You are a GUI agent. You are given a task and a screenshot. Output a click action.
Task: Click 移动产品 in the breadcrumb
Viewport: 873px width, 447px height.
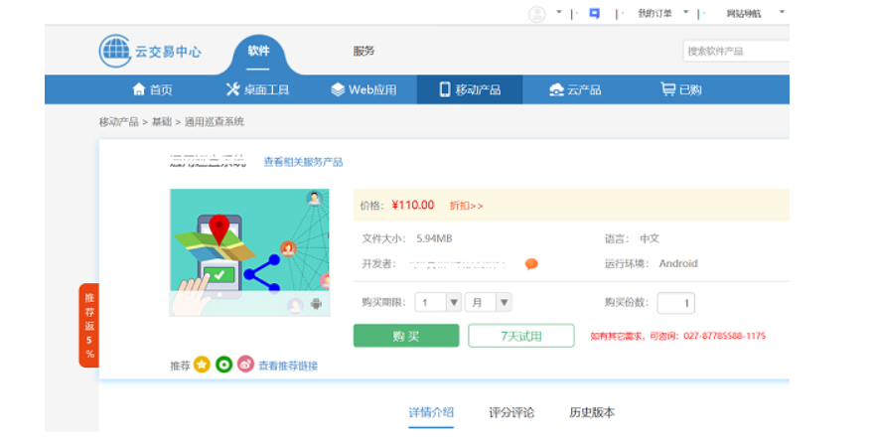click(118, 122)
